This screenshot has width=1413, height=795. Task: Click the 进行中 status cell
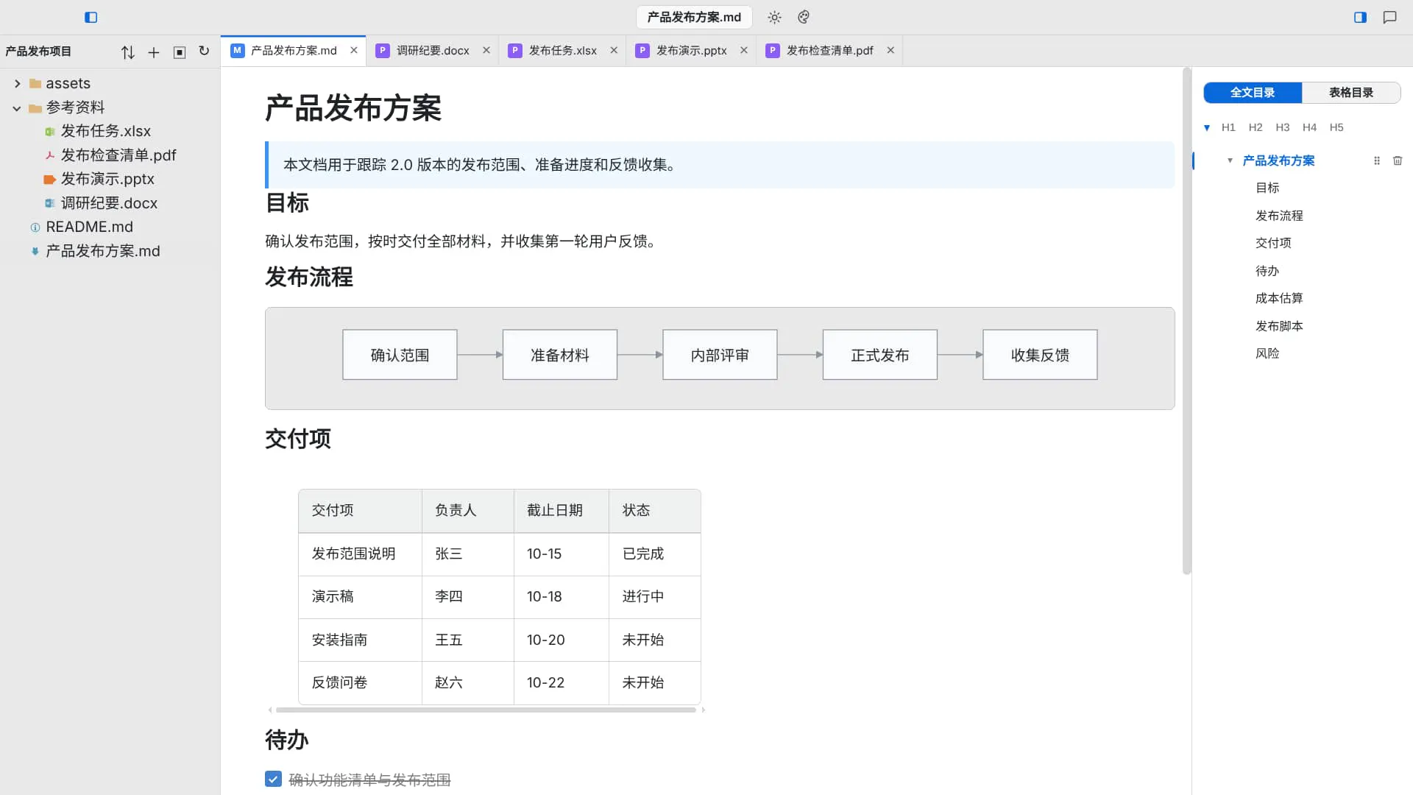pos(654,597)
